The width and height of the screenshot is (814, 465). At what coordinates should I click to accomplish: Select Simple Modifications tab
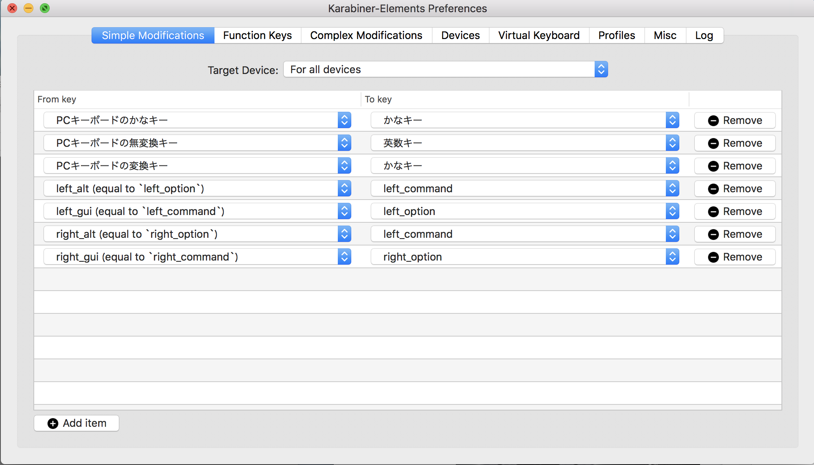[x=153, y=35]
